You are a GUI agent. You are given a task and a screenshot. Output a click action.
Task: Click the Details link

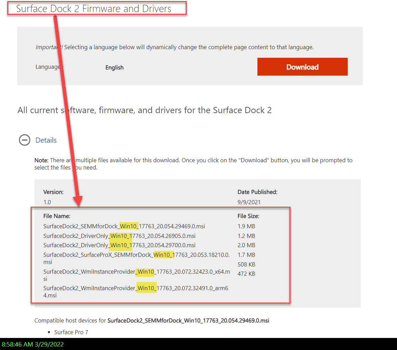[x=46, y=140]
